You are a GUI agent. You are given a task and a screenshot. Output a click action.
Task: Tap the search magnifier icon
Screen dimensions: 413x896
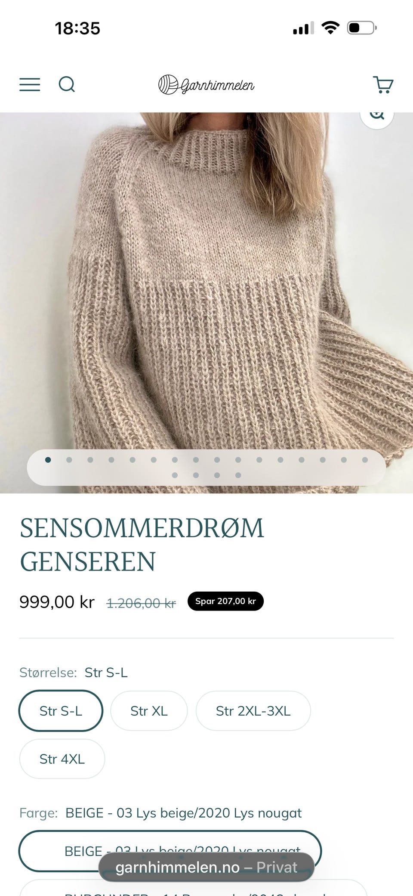67,84
